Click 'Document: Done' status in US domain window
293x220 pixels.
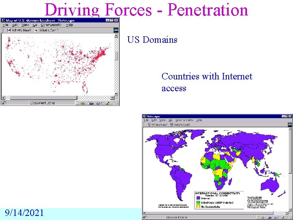(x=42, y=103)
